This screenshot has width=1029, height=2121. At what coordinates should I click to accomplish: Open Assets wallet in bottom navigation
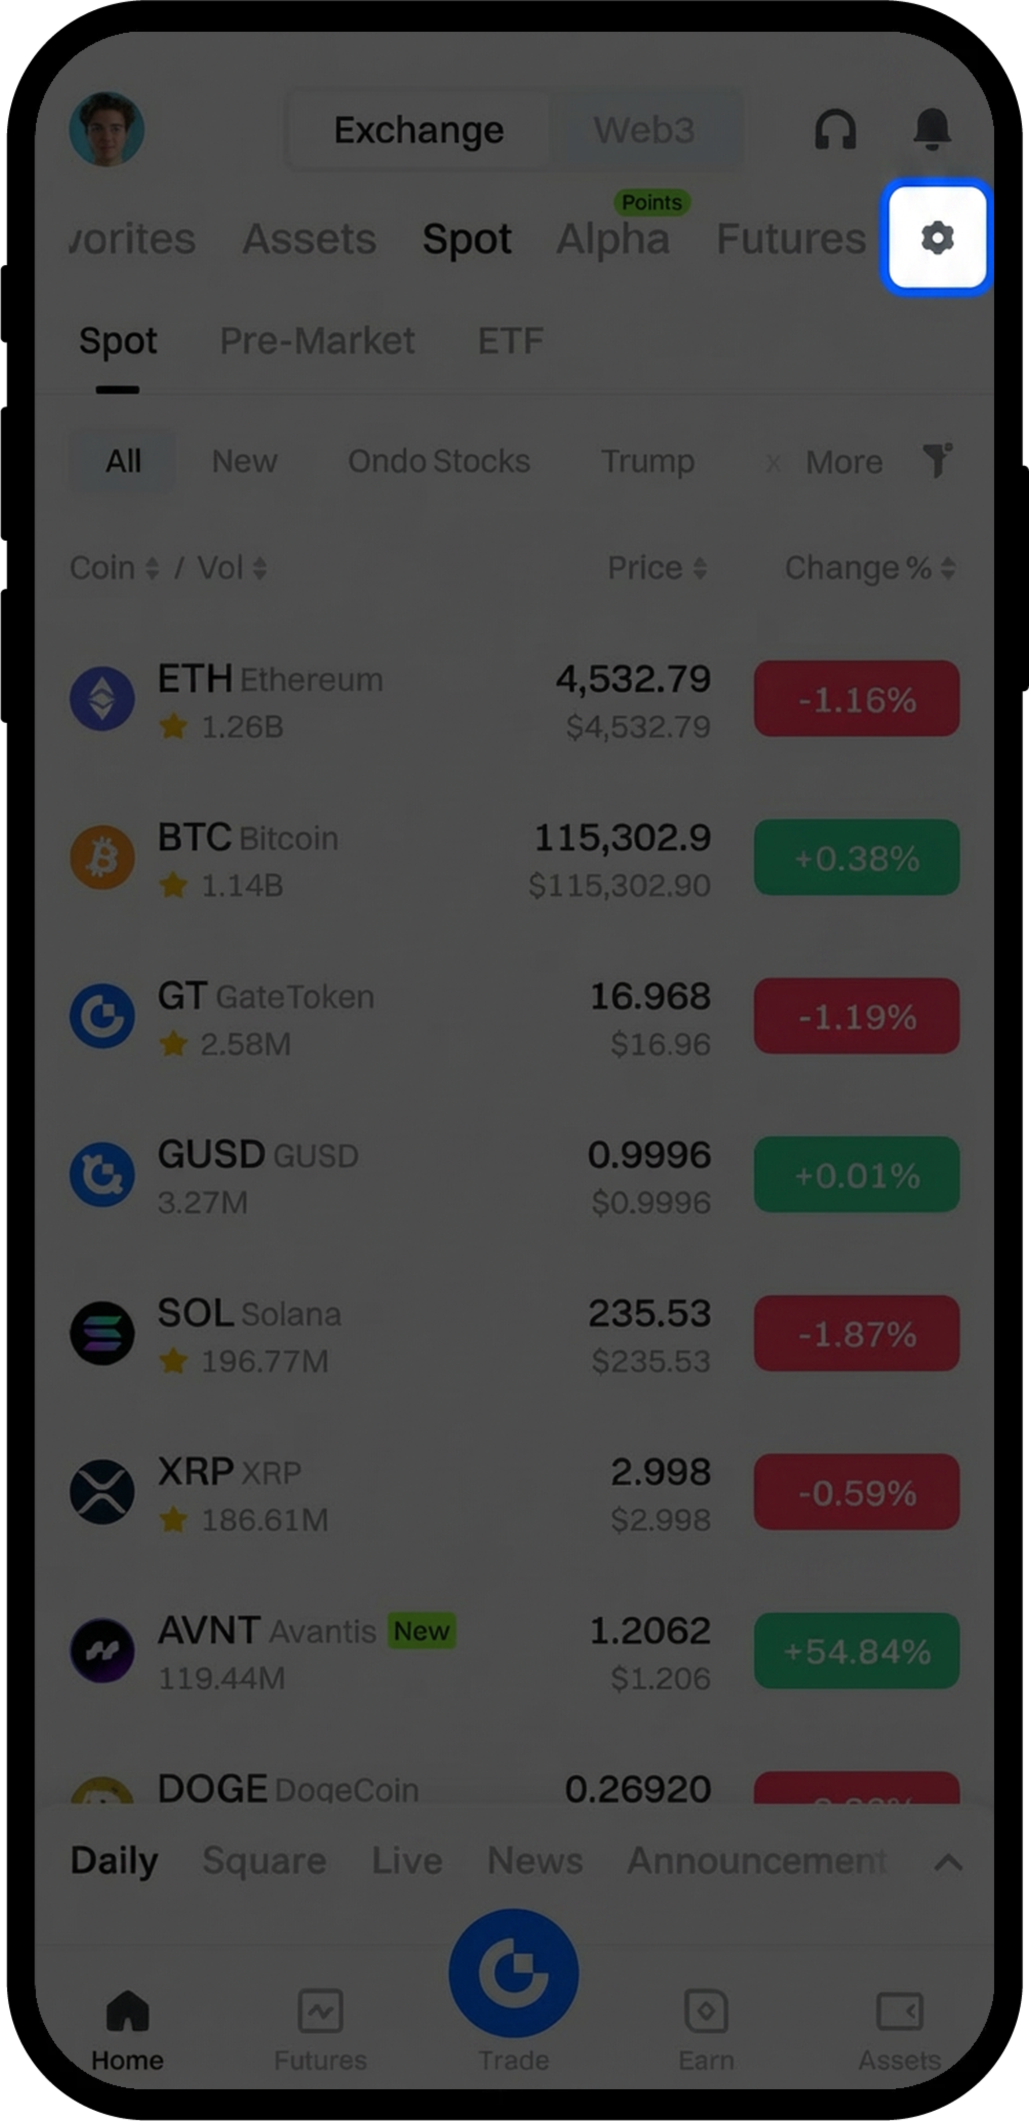tap(900, 2030)
